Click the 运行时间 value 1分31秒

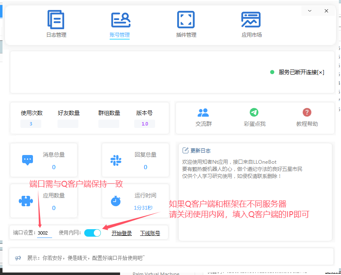pyautogui.click(x=143, y=208)
